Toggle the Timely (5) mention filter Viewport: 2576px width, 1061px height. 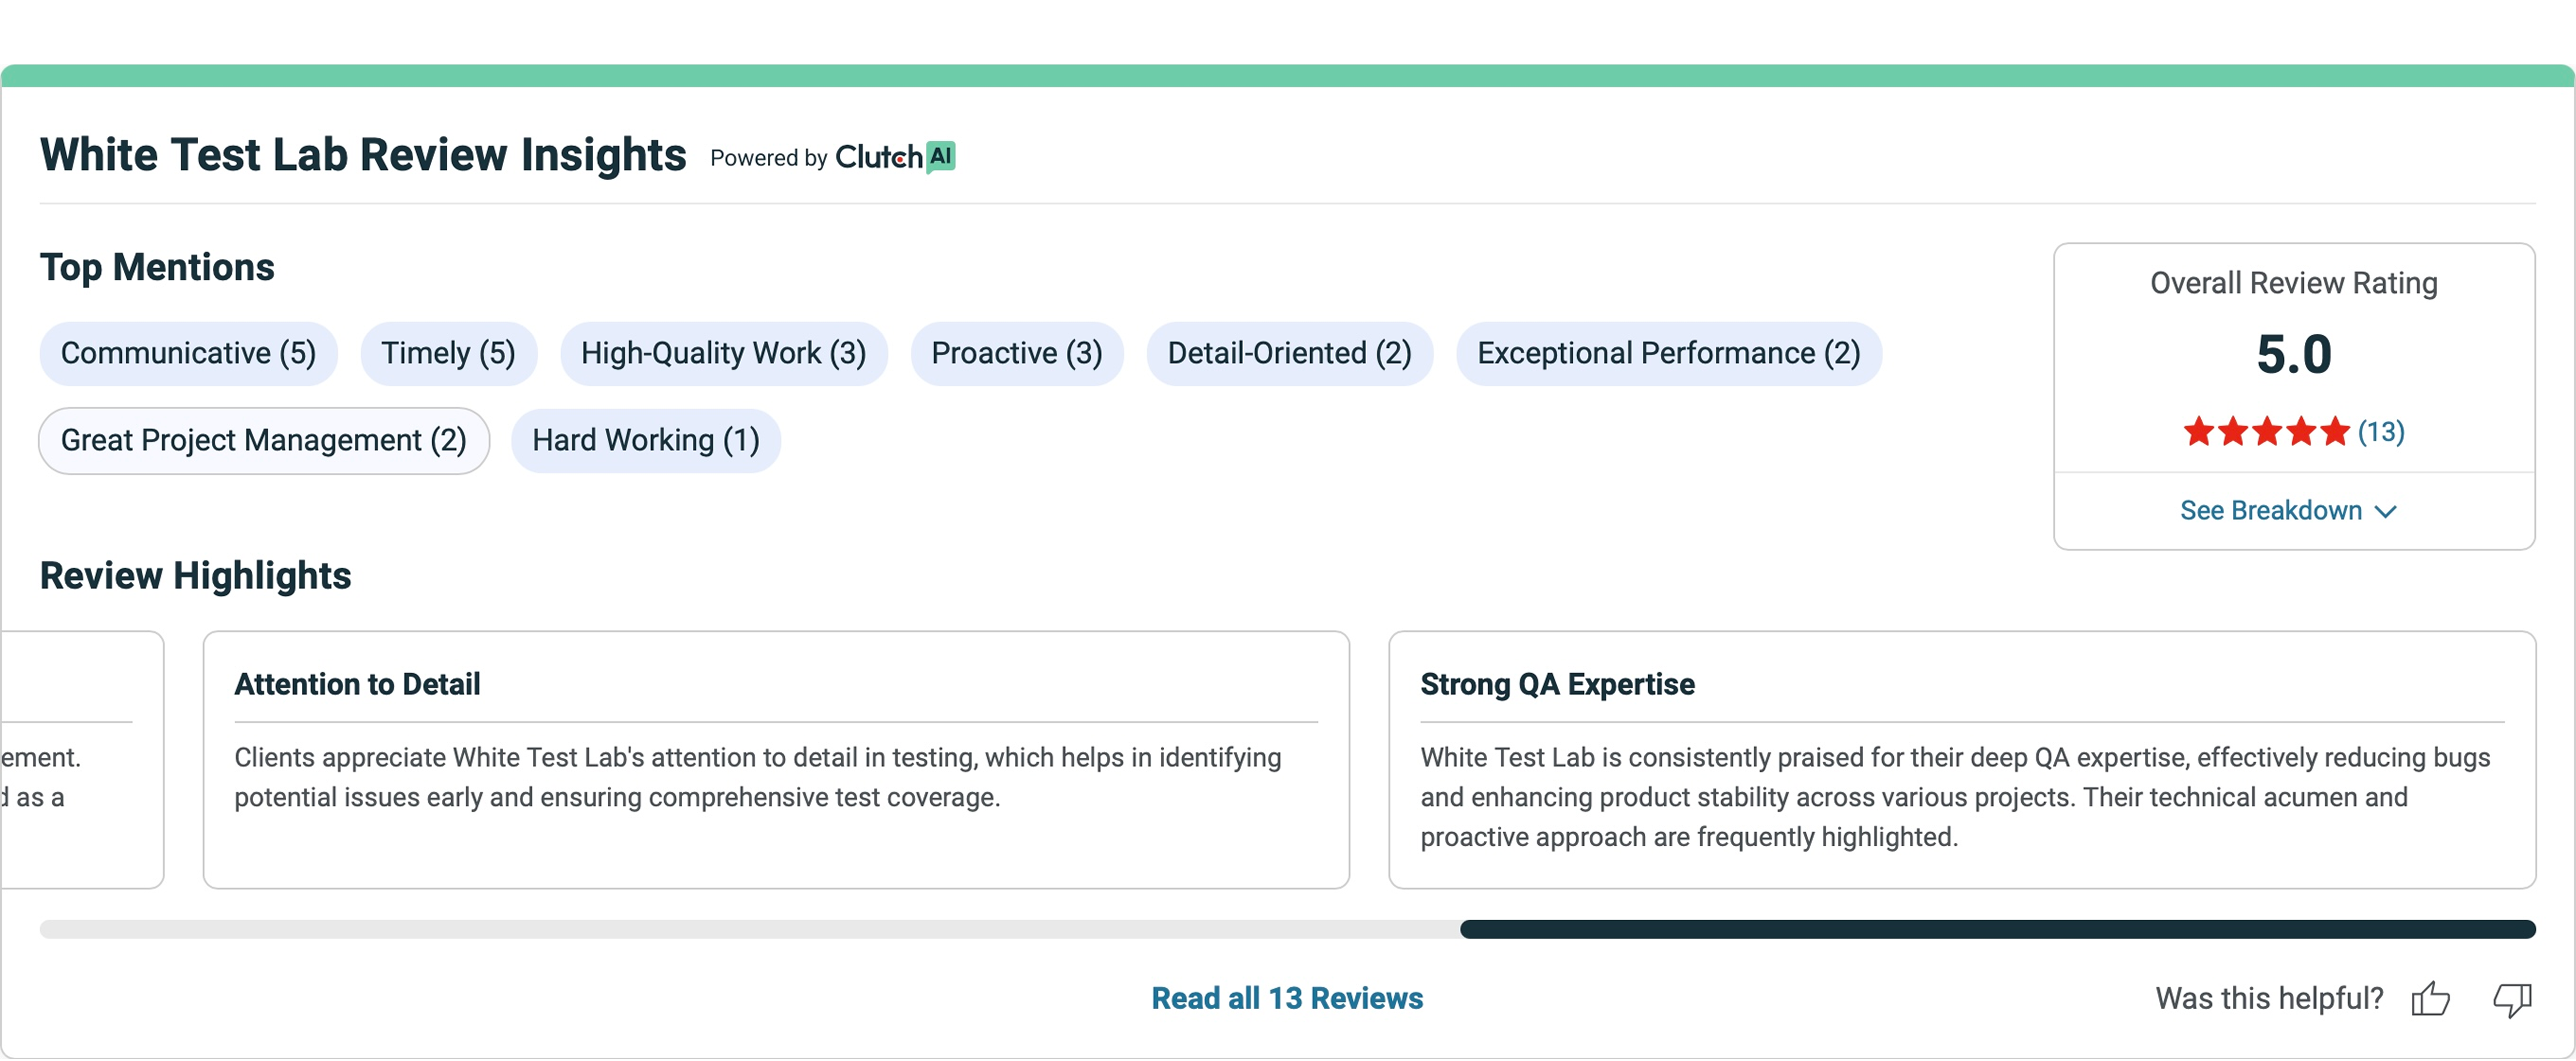click(448, 353)
